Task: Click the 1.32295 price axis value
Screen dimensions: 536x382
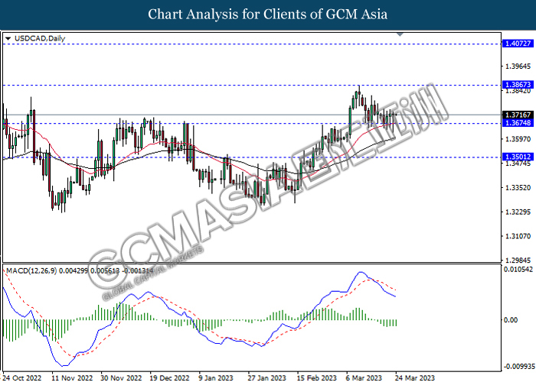Action: pos(518,212)
